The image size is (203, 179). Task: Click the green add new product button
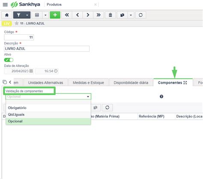[55, 15]
